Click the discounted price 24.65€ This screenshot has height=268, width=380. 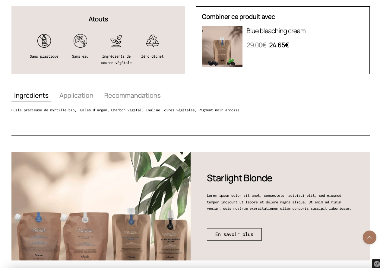pyautogui.click(x=279, y=45)
